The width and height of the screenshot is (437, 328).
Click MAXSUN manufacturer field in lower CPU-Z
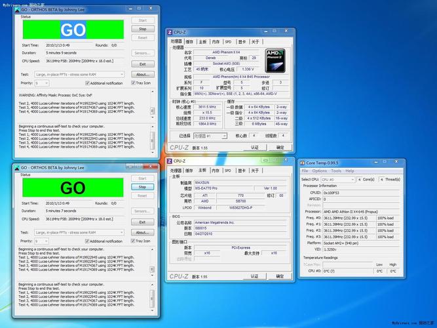tap(240, 182)
